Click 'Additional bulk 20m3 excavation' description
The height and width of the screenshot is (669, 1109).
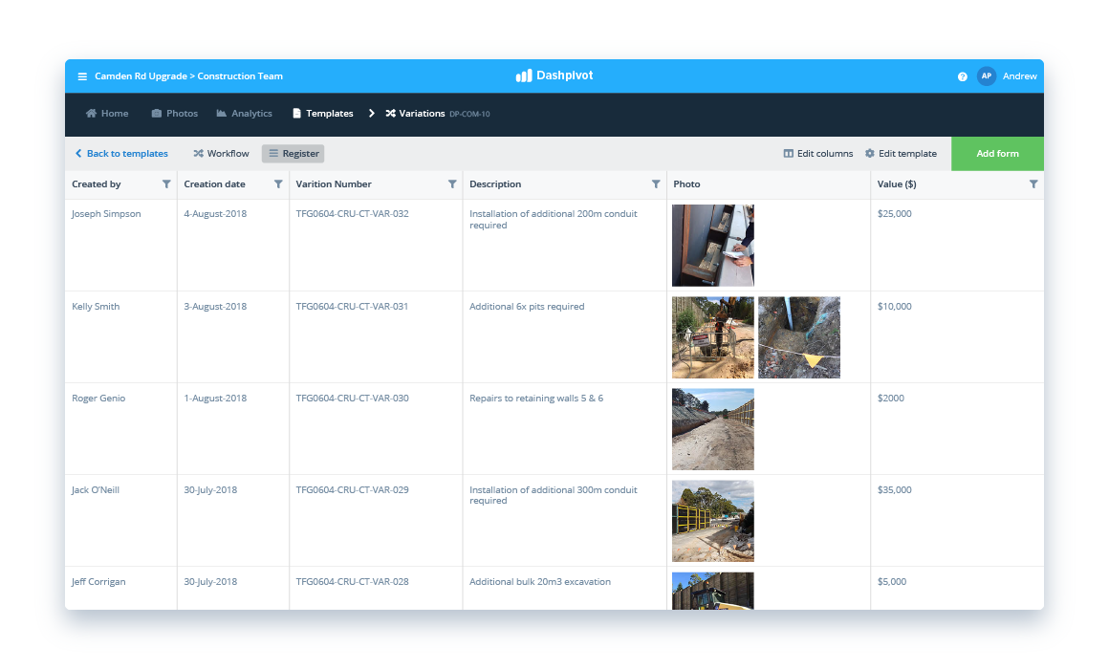tap(539, 581)
